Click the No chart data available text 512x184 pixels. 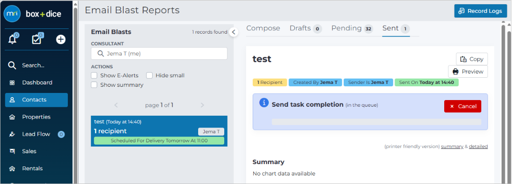coord(284,174)
